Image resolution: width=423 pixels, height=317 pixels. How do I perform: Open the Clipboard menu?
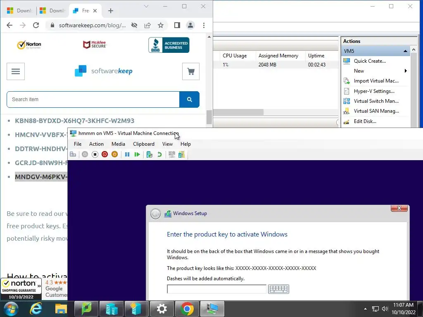(144, 144)
